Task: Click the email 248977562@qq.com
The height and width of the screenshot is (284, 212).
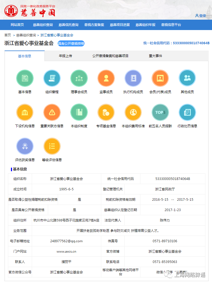Action: tap(66, 241)
